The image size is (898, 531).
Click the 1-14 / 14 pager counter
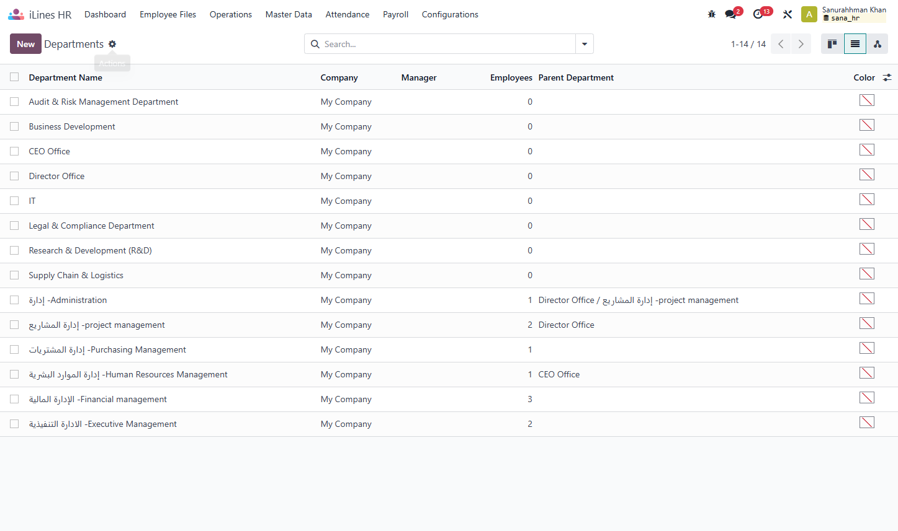[x=748, y=44]
